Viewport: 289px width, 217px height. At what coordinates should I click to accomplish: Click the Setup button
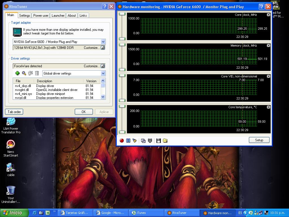click(259, 140)
